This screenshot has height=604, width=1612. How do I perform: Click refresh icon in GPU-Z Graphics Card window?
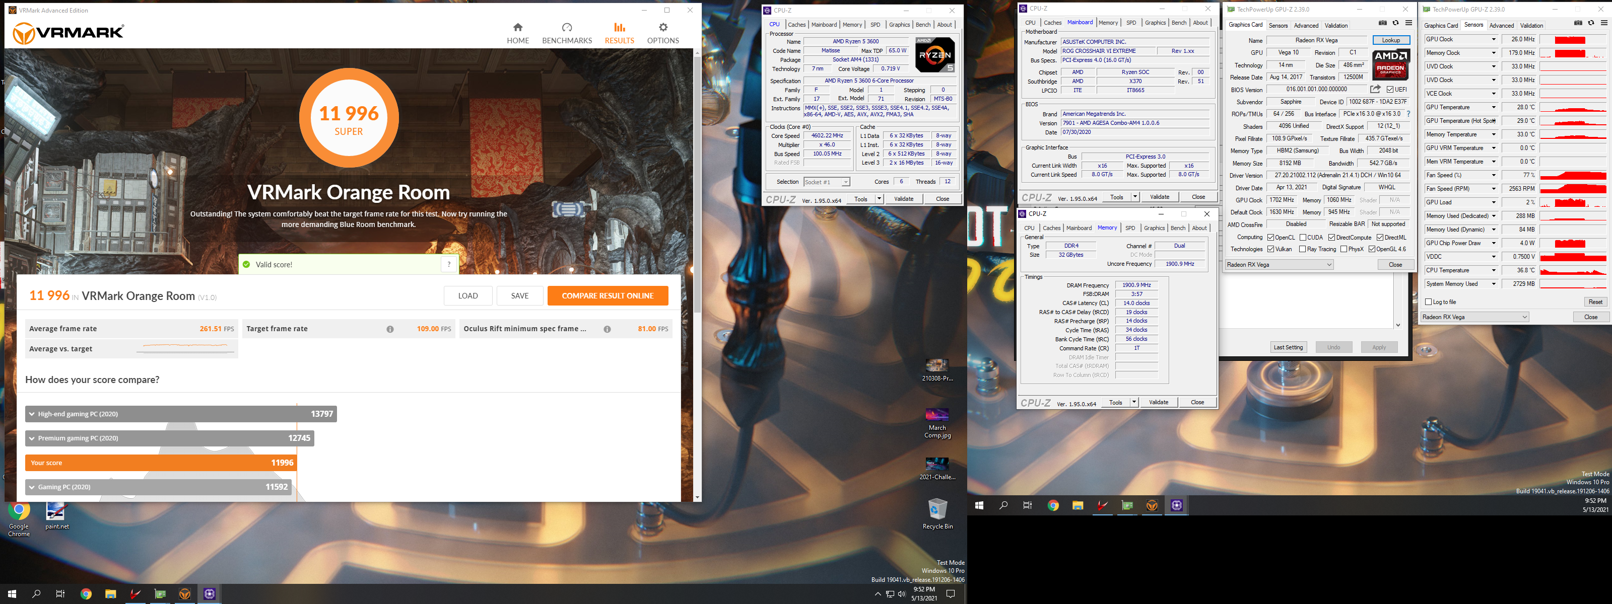[x=1395, y=23]
